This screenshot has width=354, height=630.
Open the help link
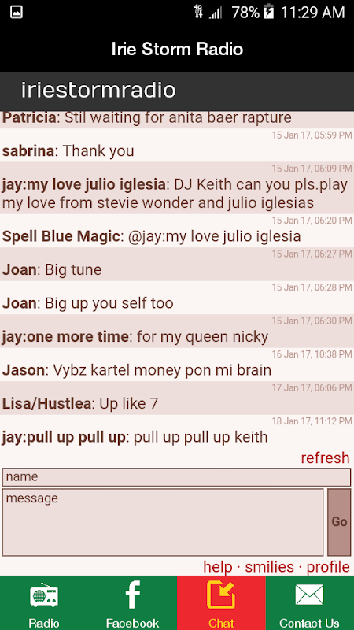(218, 567)
